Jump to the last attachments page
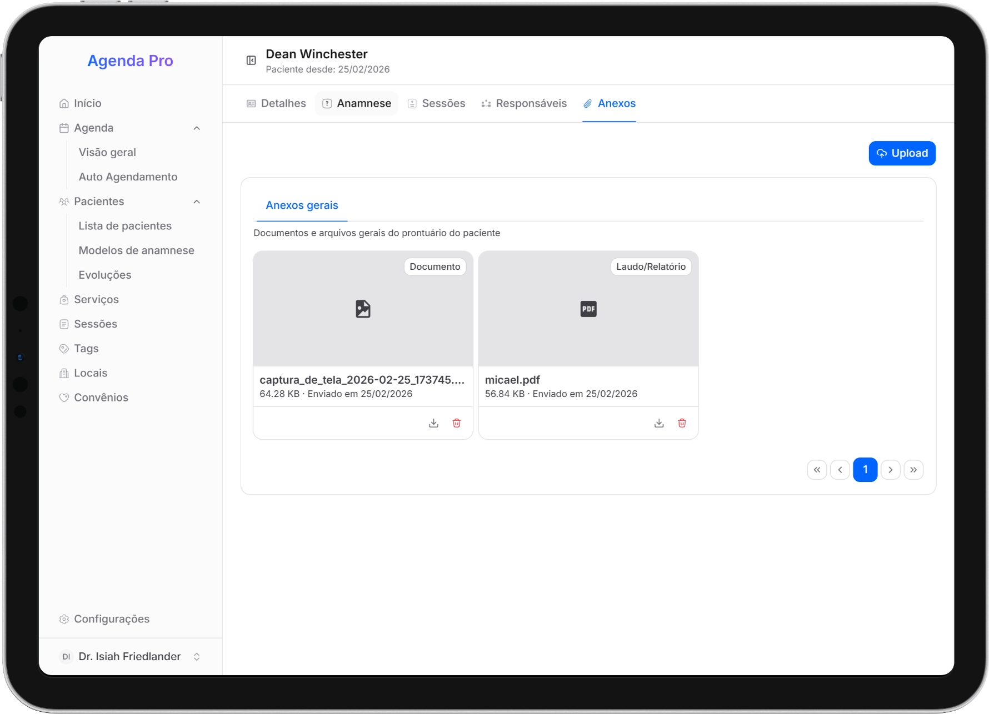 tap(913, 470)
